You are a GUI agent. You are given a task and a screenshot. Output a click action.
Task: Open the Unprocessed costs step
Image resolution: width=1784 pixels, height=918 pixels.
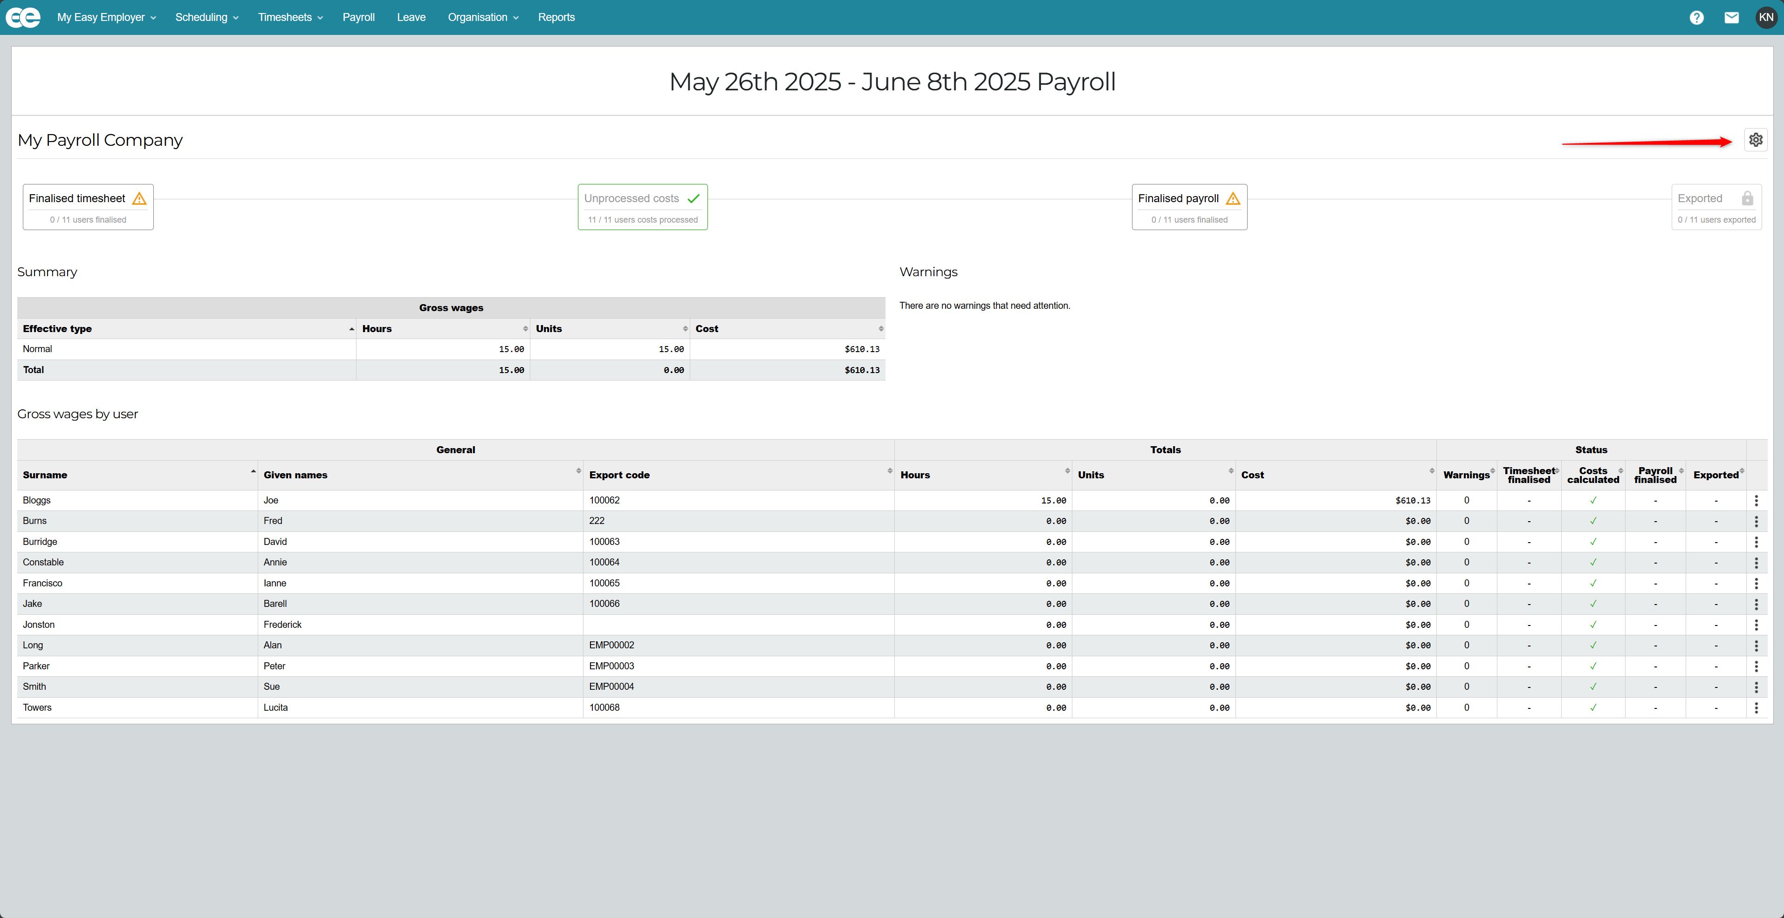(x=643, y=207)
